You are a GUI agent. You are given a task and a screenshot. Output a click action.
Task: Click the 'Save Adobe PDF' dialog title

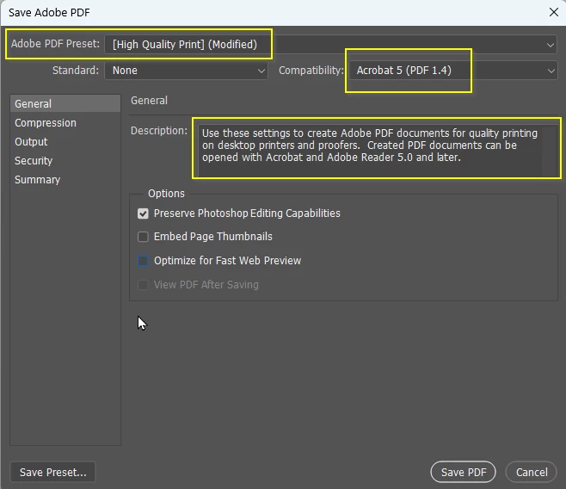[49, 13]
